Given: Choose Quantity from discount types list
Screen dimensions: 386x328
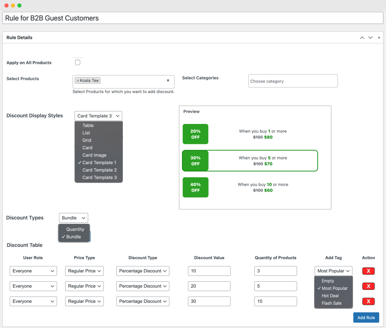Looking at the screenshot, I should (x=75, y=229).
